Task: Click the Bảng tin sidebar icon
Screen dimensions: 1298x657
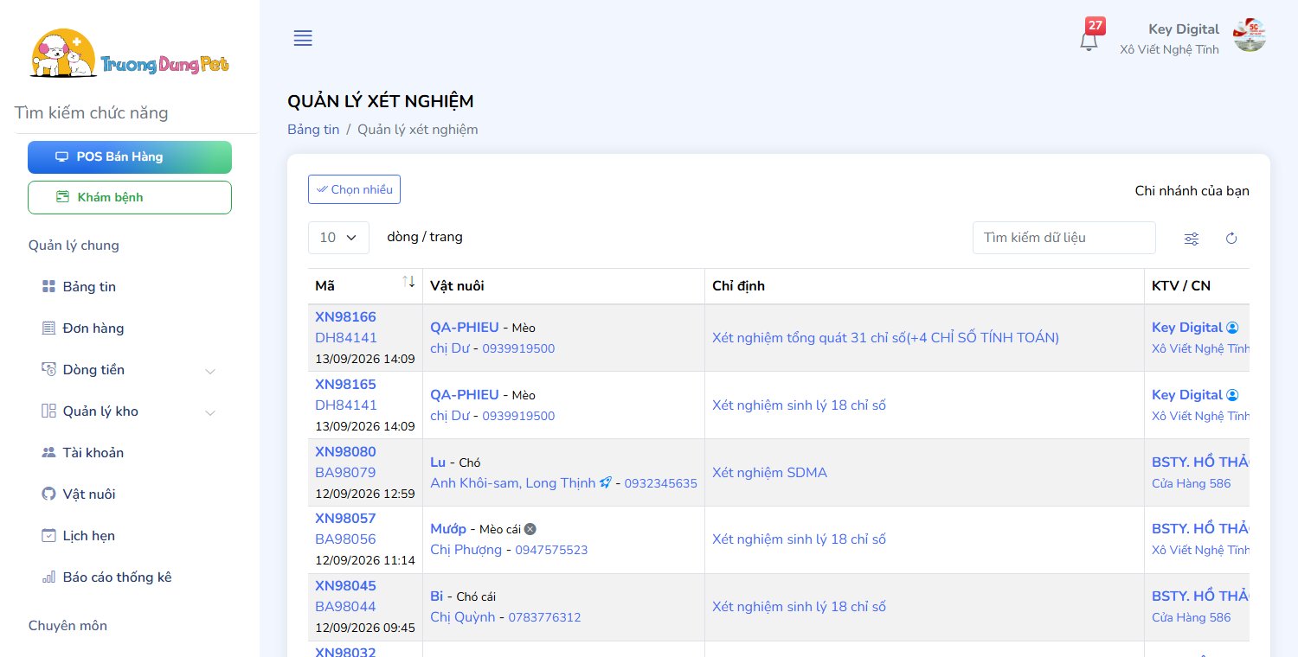Action: click(48, 287)
